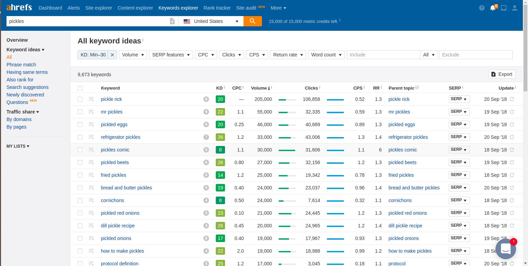Screen dimensions: 528x266
Task: Open 'Phrase match' in the sidebar
Action: (21, 65)
